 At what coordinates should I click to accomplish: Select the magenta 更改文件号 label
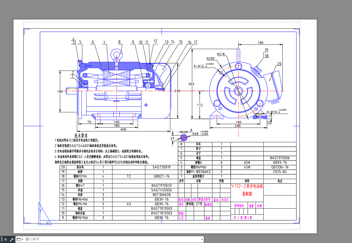[204, 199]
